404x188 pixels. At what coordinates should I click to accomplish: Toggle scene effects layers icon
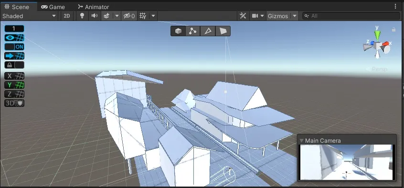click(106, 16)
